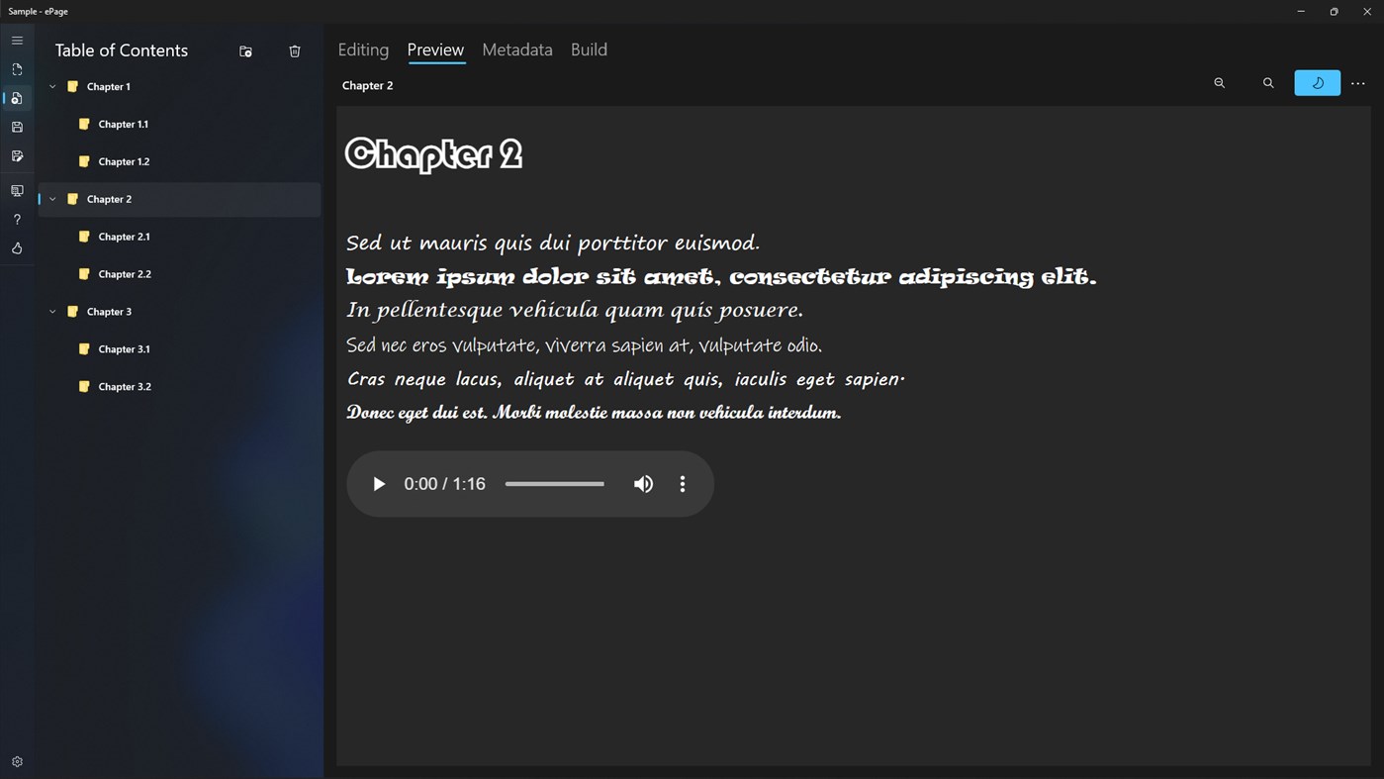Mute the audio player volume

click(x=643, y=483)
